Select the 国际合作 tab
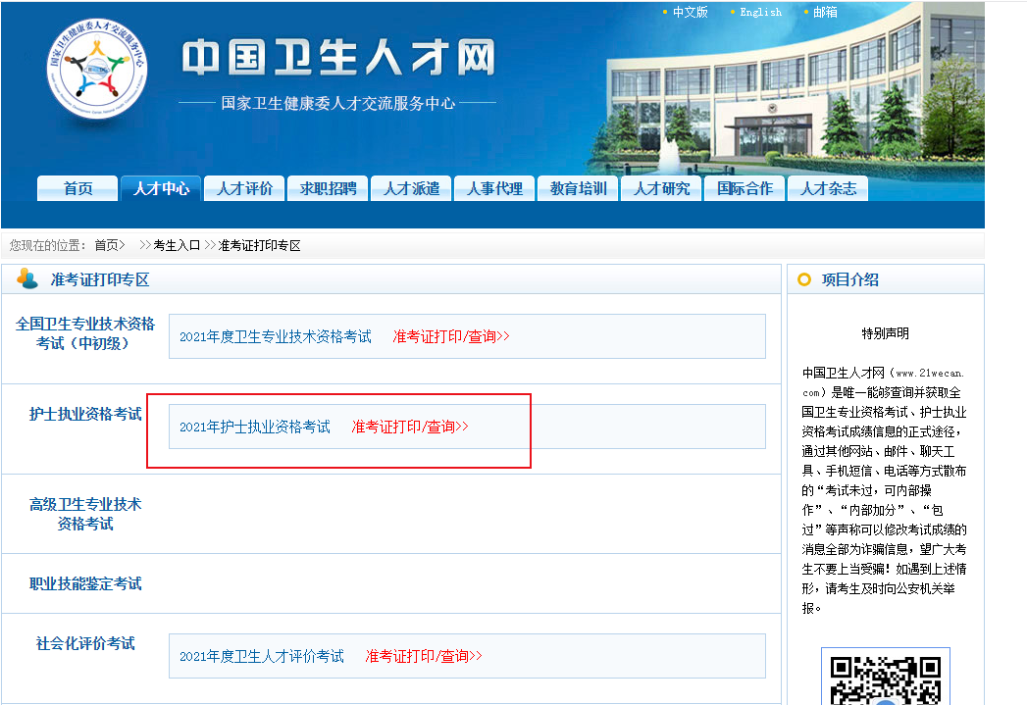The height and width of the screenshot is (705, 1027). click(x=745, y=188)
